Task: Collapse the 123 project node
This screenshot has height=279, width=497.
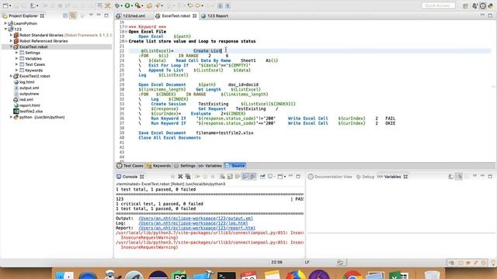Action: [5, 29]
